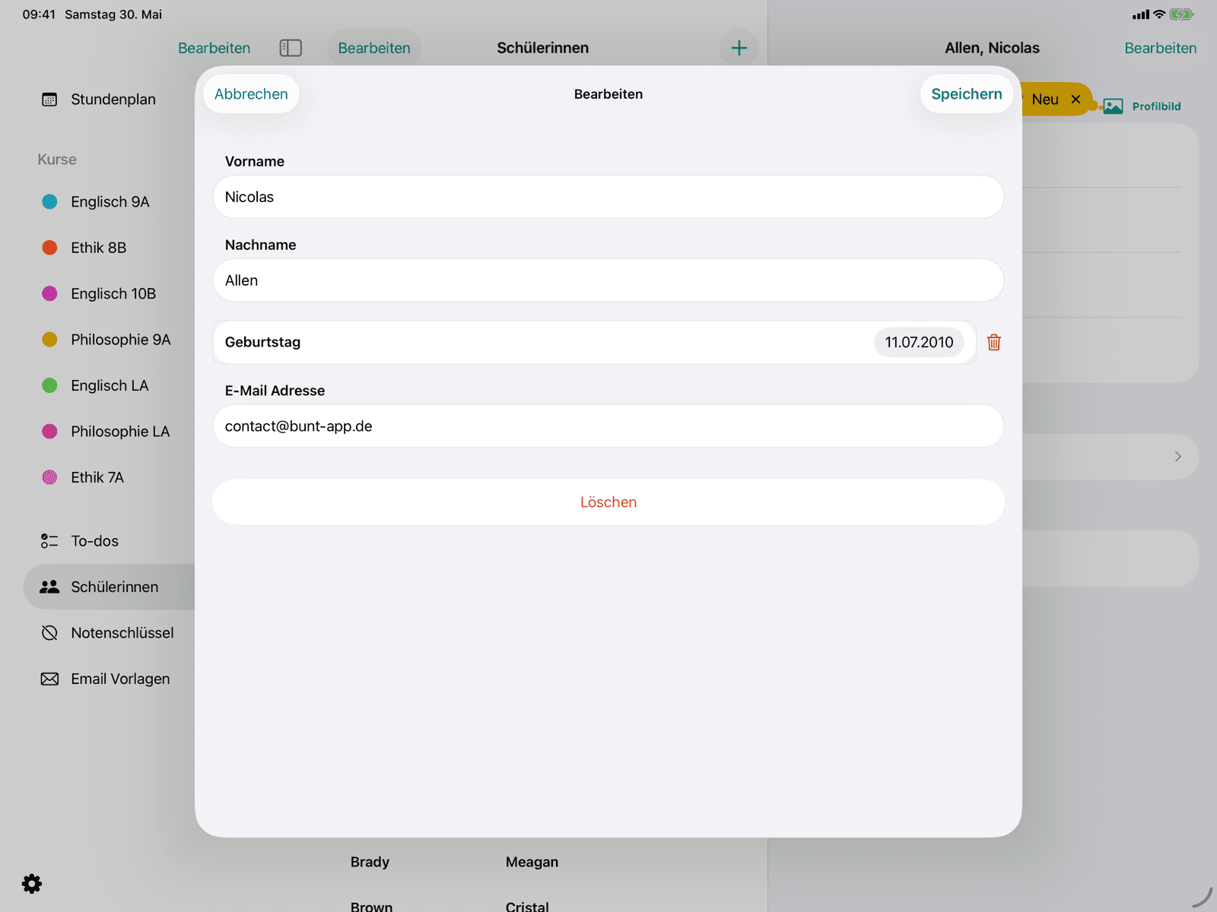Screen dimensions: 1217x912
Task: Tap Bearbeiten in the Schülerinnen list header
Action: 374,48
